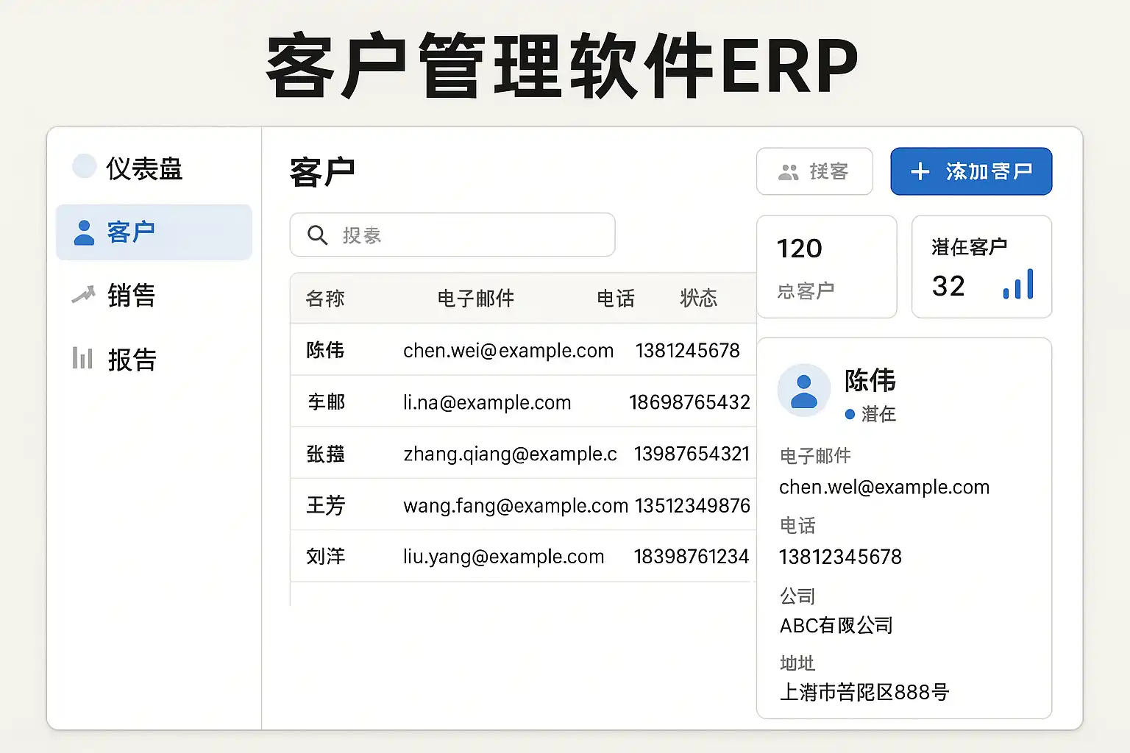The image size is (1130, 753).
Task: Open the 销售 sidebar menu item
Action: click(x=131, y=296)
